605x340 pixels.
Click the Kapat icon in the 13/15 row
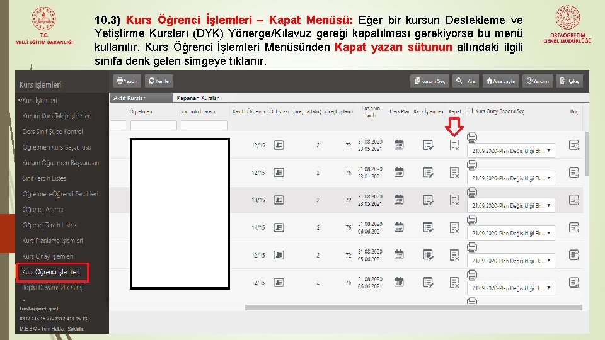click(x=454, y=200)
